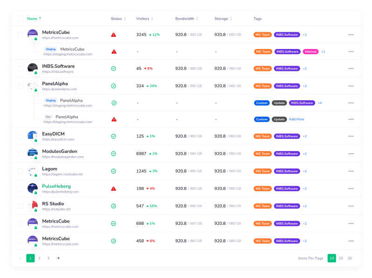Go to next page arrow
The height and width of the screenshot is (278, 372).
58,258
